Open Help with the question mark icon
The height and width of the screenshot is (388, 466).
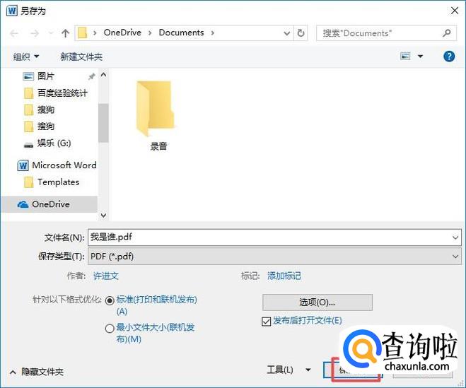[x=449, y=56]
